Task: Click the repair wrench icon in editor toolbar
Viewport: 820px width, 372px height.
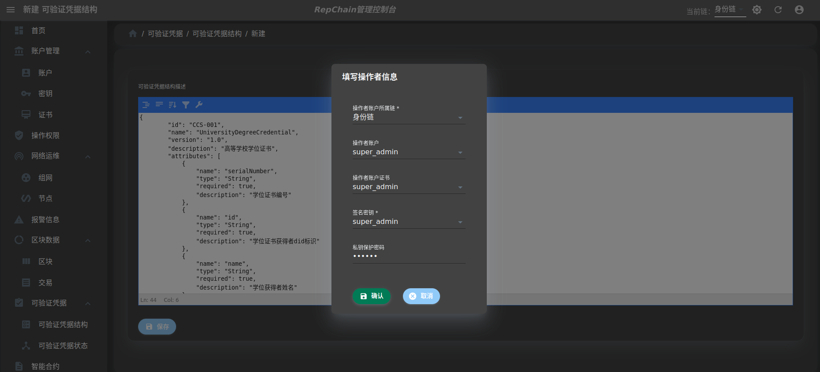Action: tap(199, 105)
